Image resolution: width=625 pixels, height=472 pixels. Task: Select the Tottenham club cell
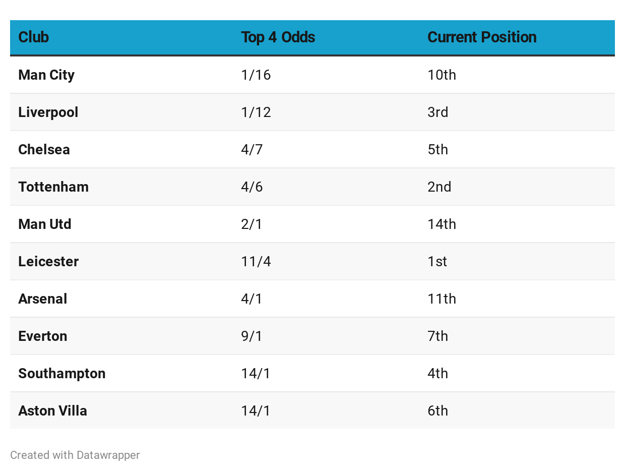[x=53, y=187]
